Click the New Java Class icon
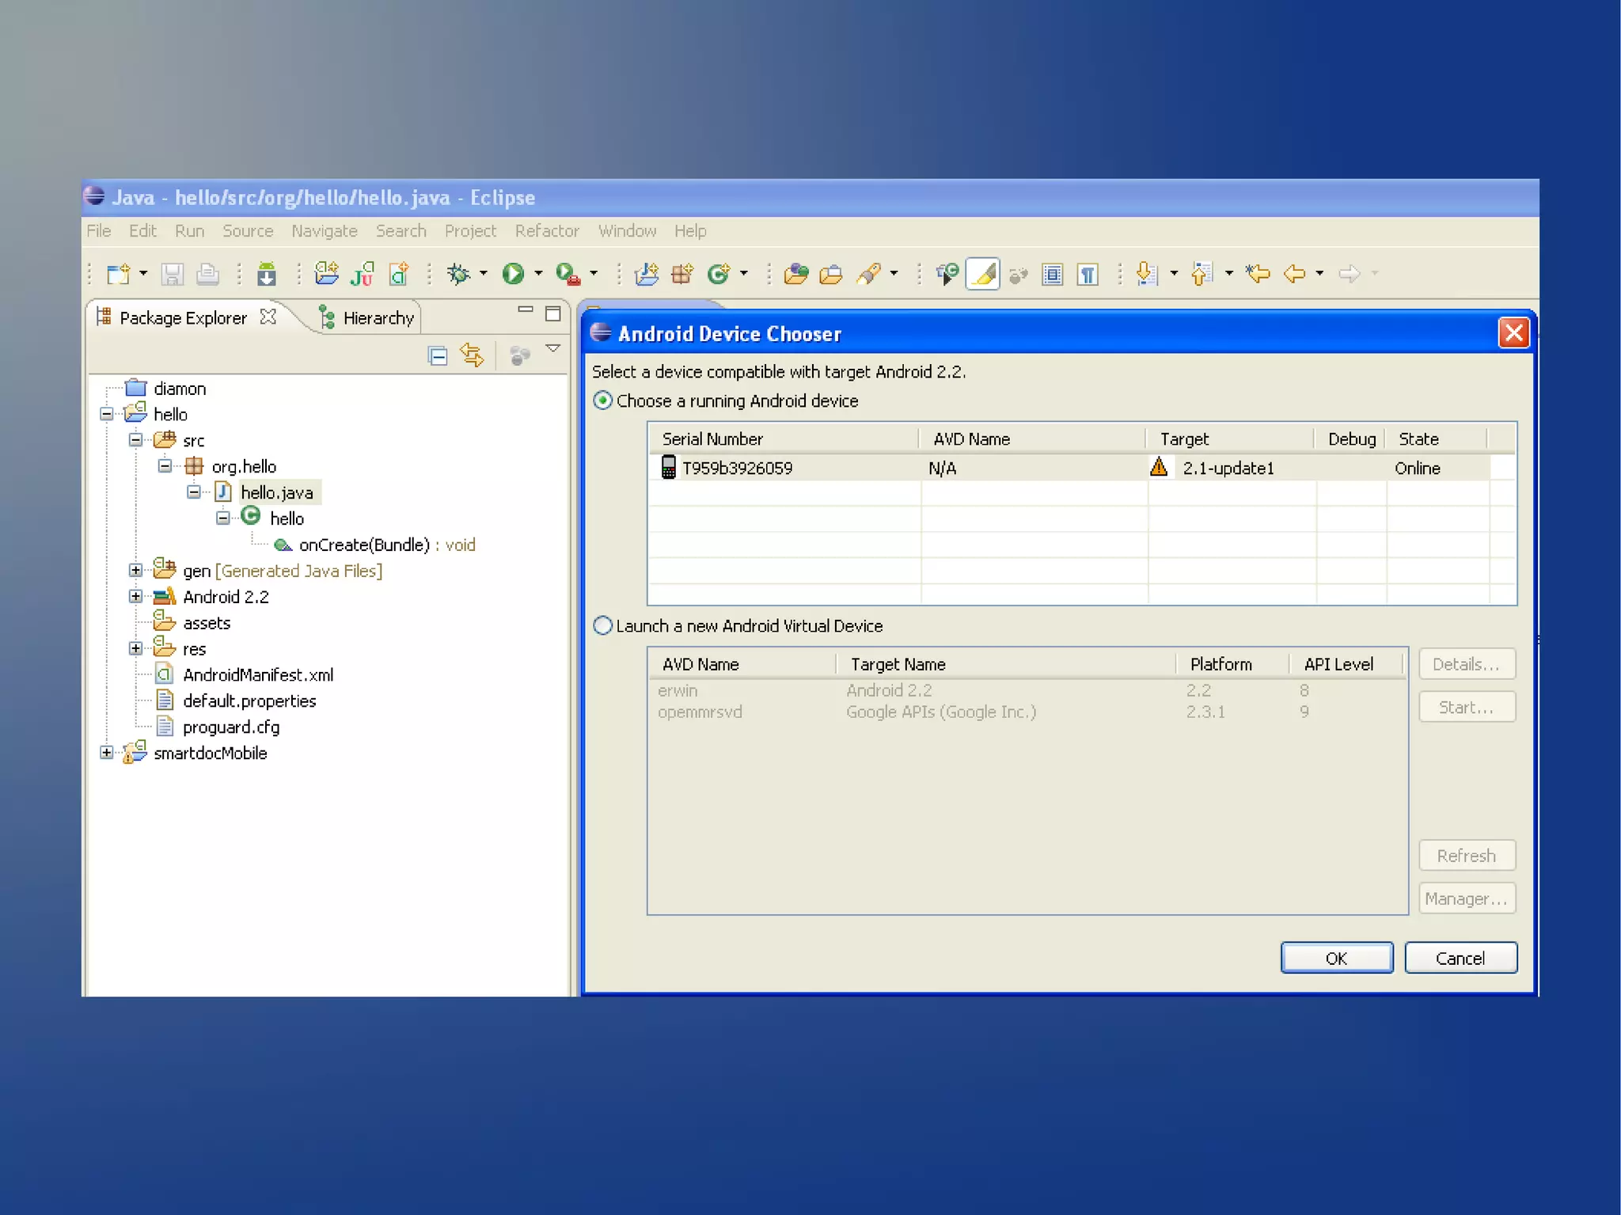 pos(718,274)
